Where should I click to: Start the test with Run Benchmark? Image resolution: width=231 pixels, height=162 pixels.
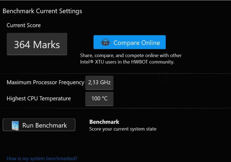pos(39,125)
